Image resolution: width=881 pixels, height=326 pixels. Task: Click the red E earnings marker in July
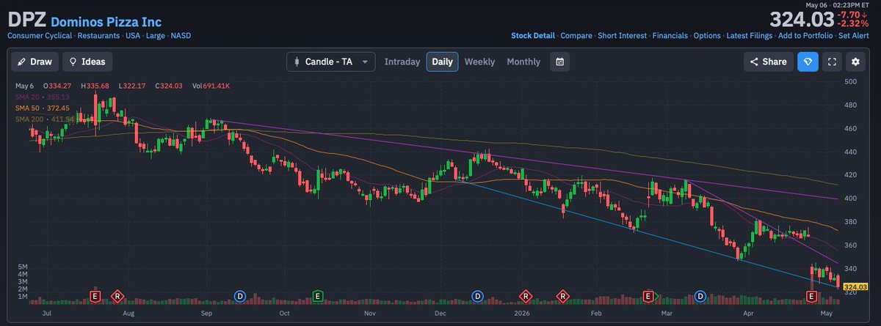[94, 297]
